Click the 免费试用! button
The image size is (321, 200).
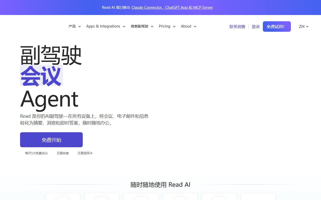277,26
